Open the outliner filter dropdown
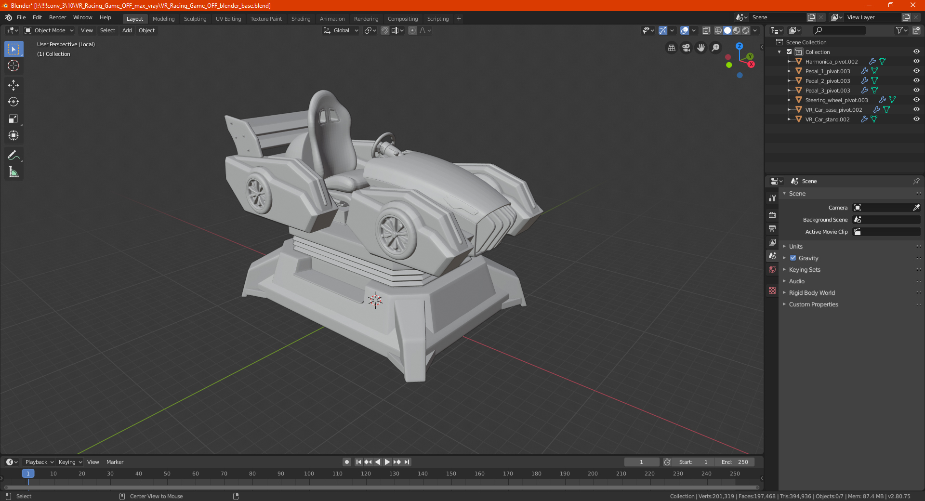Screen dimensions: 925x501 pos(901,30)
